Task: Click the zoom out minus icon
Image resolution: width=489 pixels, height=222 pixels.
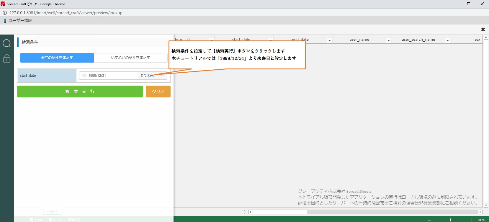Action: click(429, 220)
